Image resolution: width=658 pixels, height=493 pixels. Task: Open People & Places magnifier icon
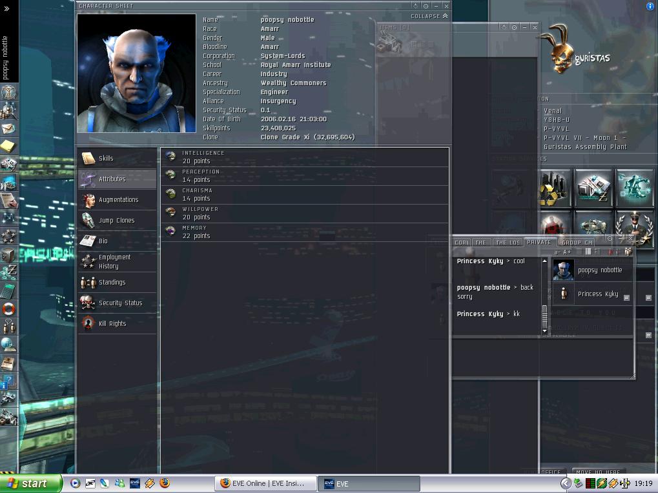tap(8, 110)
